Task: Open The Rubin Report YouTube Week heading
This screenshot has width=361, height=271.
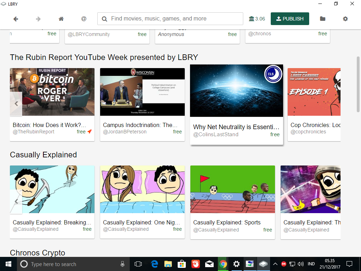Action: click(x=104, y=58)
